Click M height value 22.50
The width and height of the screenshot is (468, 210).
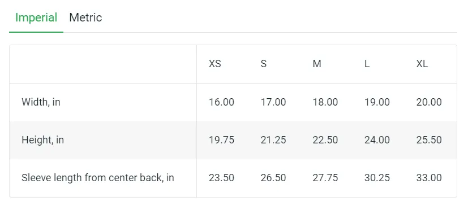(x=325, y=140)
